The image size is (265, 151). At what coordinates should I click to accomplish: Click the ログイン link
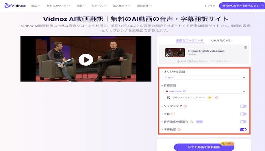(210, 6)
